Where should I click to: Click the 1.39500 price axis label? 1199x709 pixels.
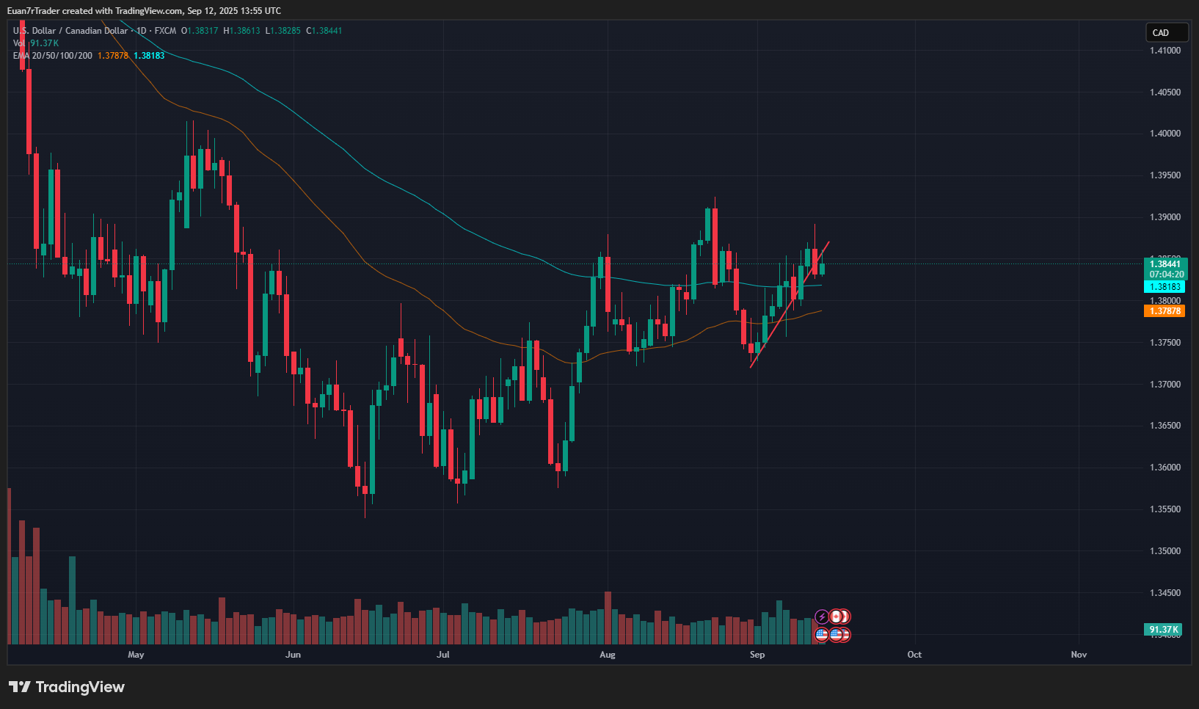pyautogui.click(x=1165, y=175)
